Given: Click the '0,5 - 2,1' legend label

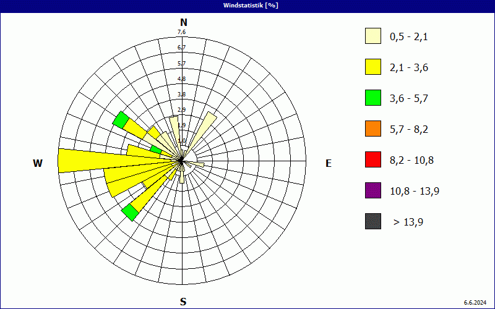Looking at the screenshot, I should tap(409, 37).
